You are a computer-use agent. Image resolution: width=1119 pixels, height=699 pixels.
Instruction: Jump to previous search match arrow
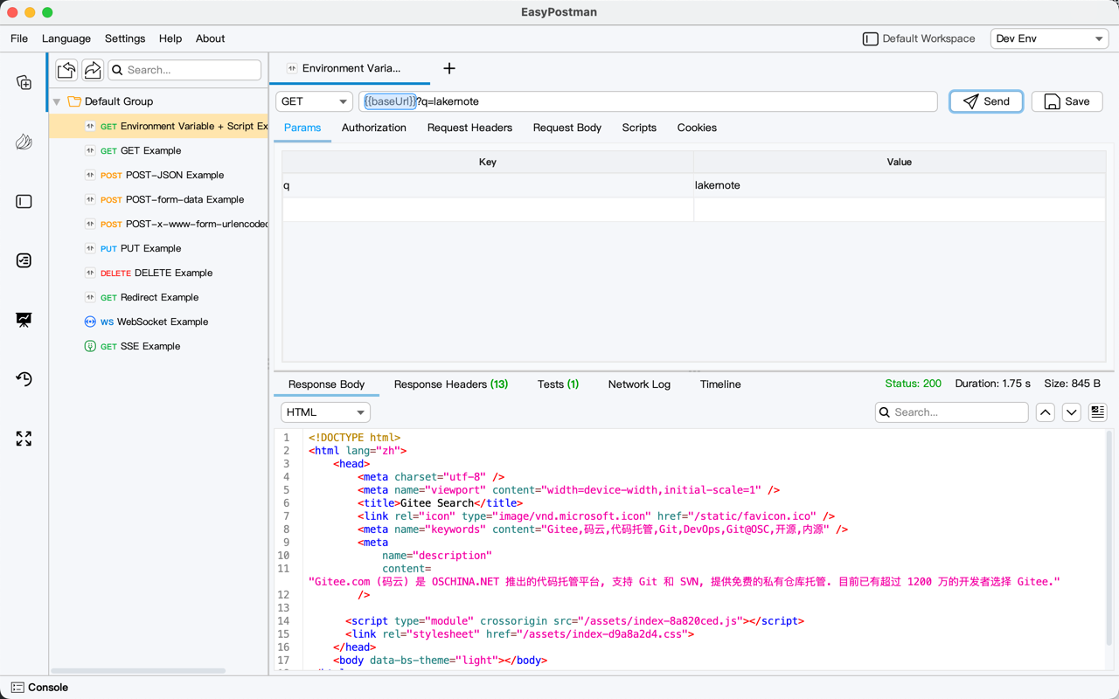(1046, 412)
